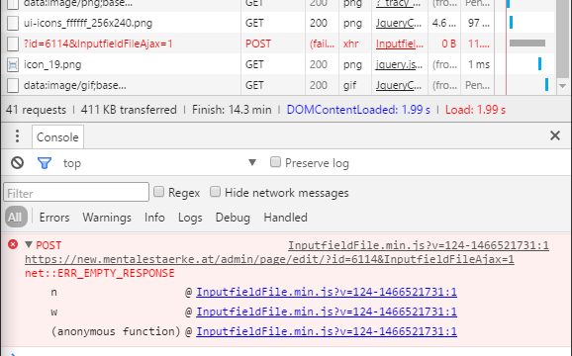Image resolution: width=572 pixels, height=356 pixels.
Task: Click the 411 KB transferred summary
Action: click(129, 110)
